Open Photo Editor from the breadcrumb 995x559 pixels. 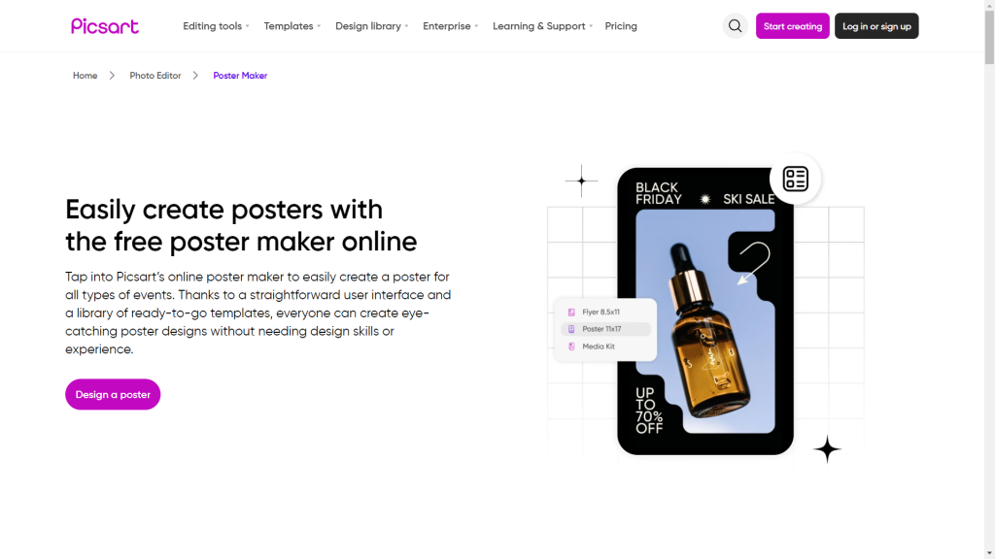(x=154, y=75)
